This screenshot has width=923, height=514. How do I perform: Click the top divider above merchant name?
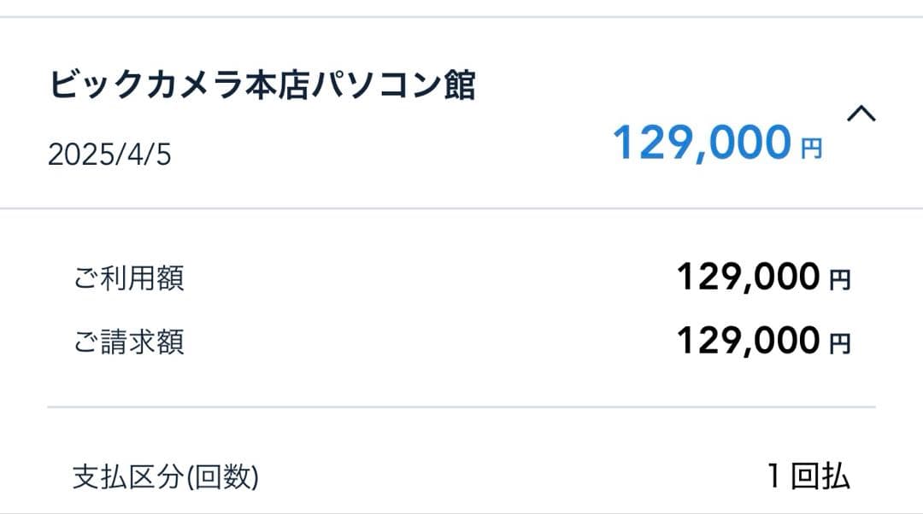point(461,17)
